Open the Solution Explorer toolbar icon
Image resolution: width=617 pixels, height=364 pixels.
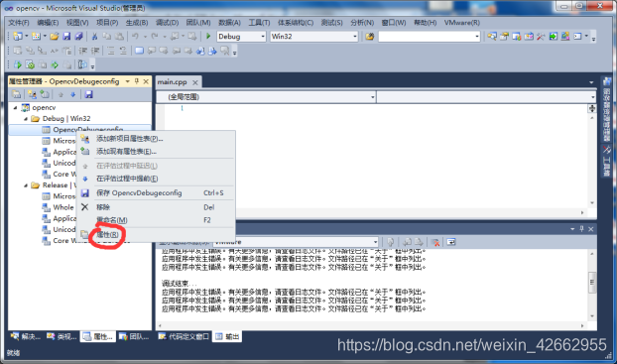(x=492, y=37)
